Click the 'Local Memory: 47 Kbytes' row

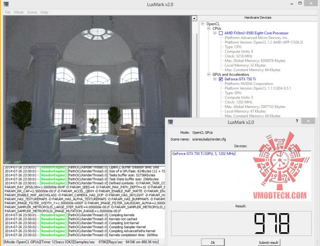tap(245, 111)
